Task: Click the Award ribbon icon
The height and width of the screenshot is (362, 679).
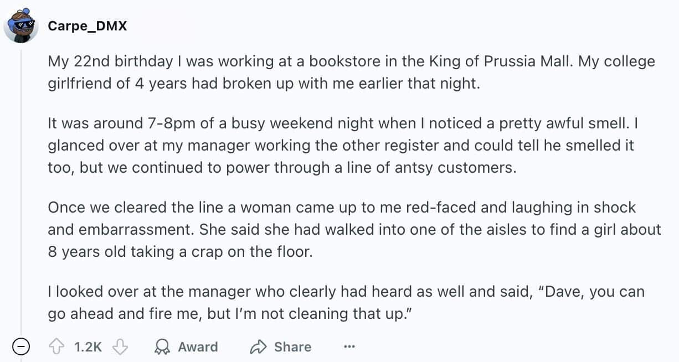Action: pyautogui.click(x=162, y=347)
